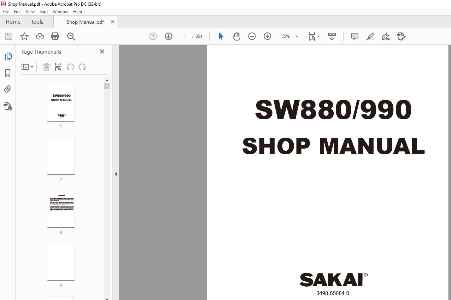Screen dimensions: 451x300
Task: Print the document using printer icon
Action: click(x=55, y=36)
